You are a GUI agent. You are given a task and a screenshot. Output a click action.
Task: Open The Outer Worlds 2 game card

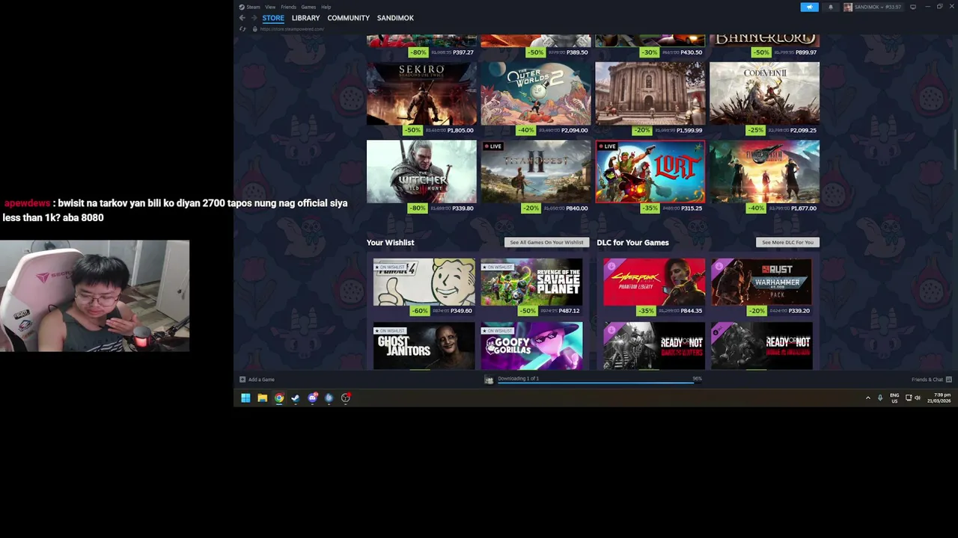pos(535,93)
